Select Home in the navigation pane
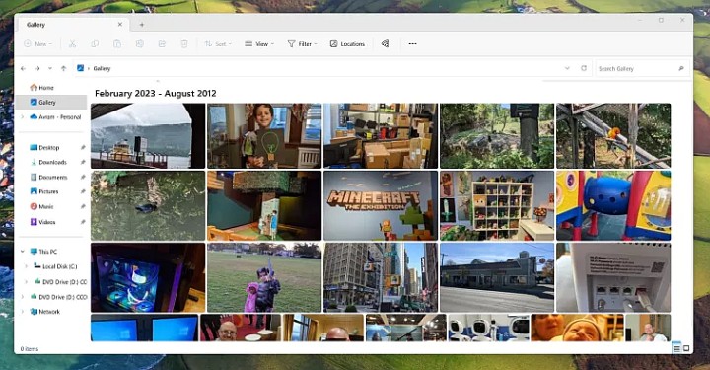This screenshot has width=710, height=370. pyautogui.click(x=41, y=88)
